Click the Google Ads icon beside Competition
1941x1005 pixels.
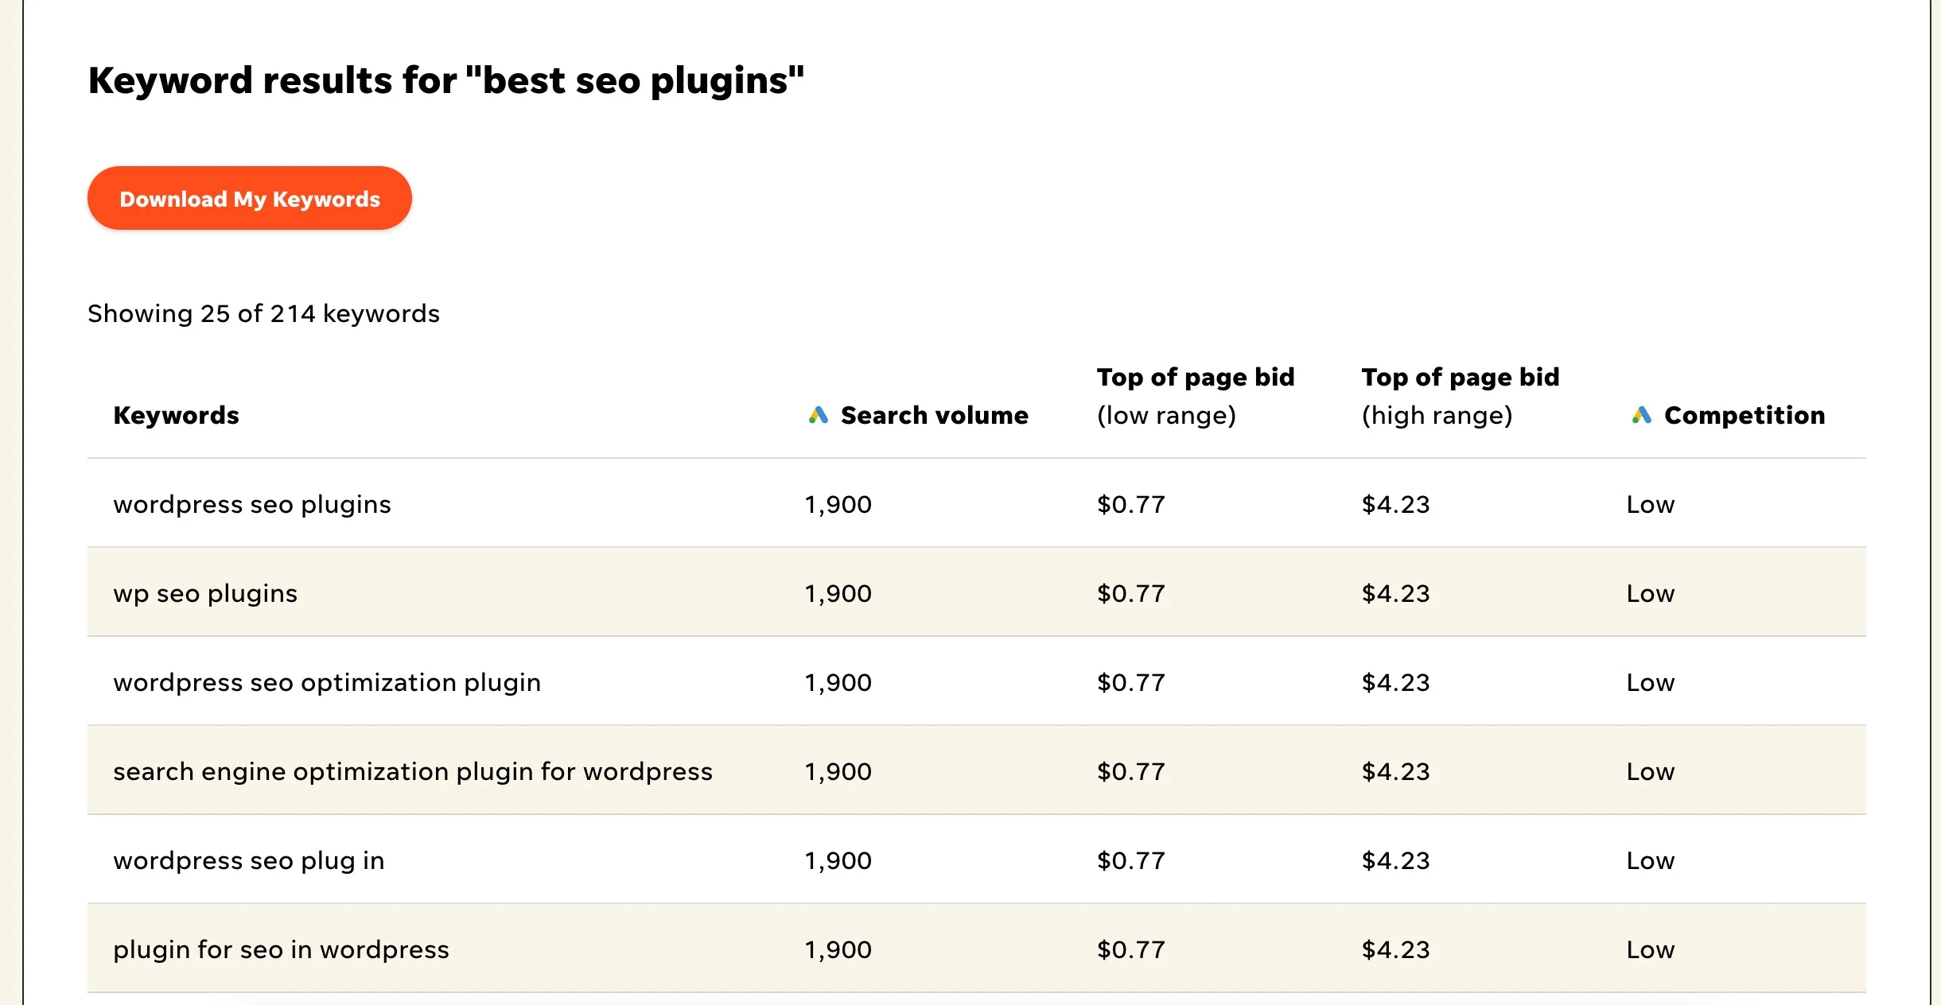(x=1642, y=415)
